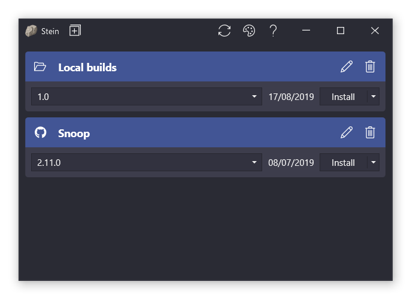Expand Install options for Snoop
This screenshot has width=416, height=303.
[374, 162]
